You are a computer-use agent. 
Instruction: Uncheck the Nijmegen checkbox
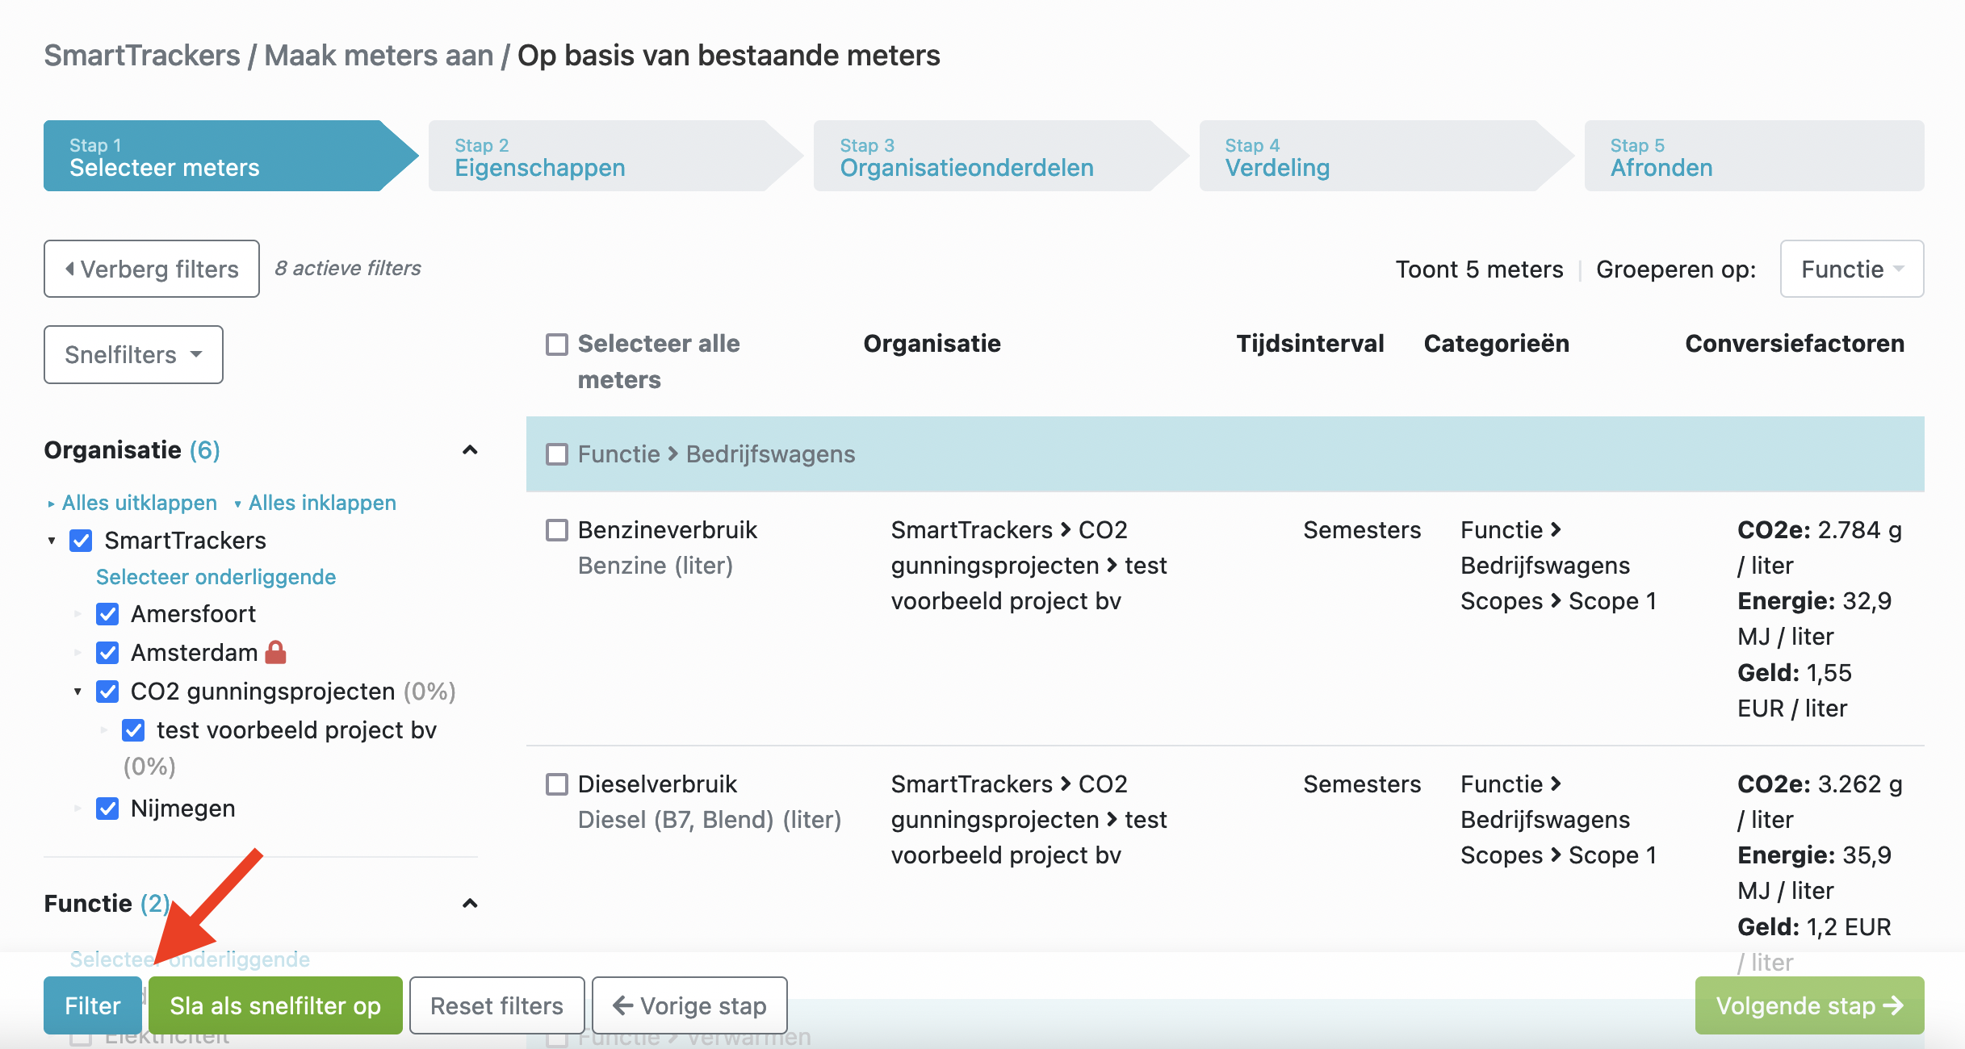tap(107, 809)
